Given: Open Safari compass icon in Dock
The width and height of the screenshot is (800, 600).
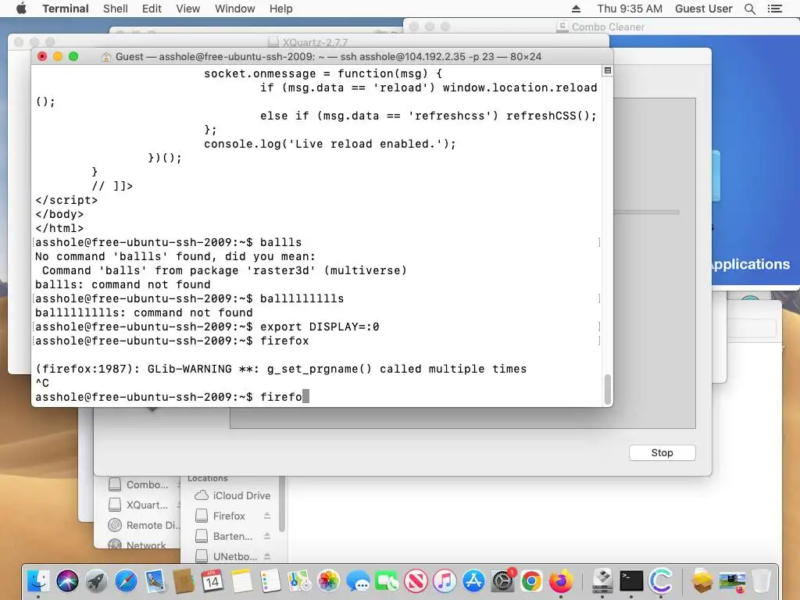Looking at the screenshot, I should pyautogui.click(x=126, y=580).
